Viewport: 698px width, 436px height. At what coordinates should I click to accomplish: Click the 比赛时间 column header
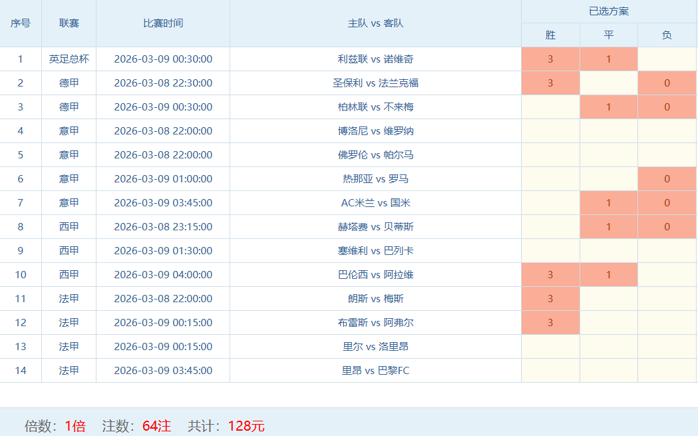[x=163, y=23]
